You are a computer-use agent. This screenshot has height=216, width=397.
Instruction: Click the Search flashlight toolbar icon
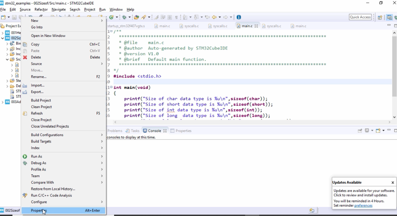click(x=144, y=17)
